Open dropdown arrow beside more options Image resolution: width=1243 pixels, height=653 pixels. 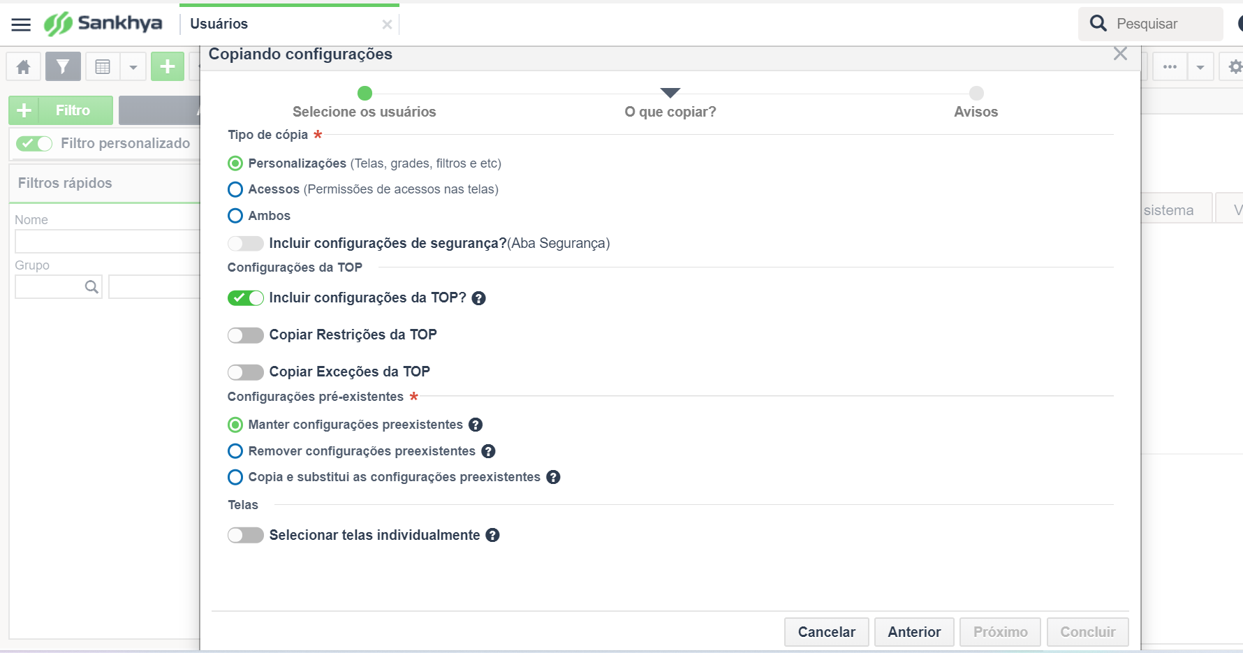point(1200,67)
